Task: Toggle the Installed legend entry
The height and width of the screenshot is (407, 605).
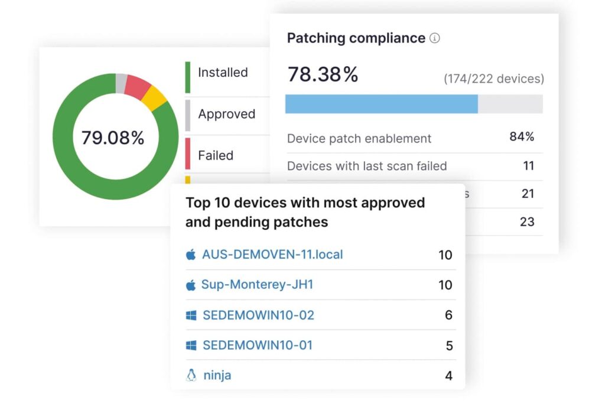Action: [x=223, y=72]
